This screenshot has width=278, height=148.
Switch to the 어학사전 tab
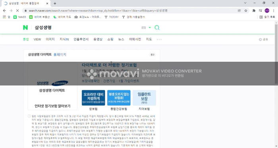135,39
